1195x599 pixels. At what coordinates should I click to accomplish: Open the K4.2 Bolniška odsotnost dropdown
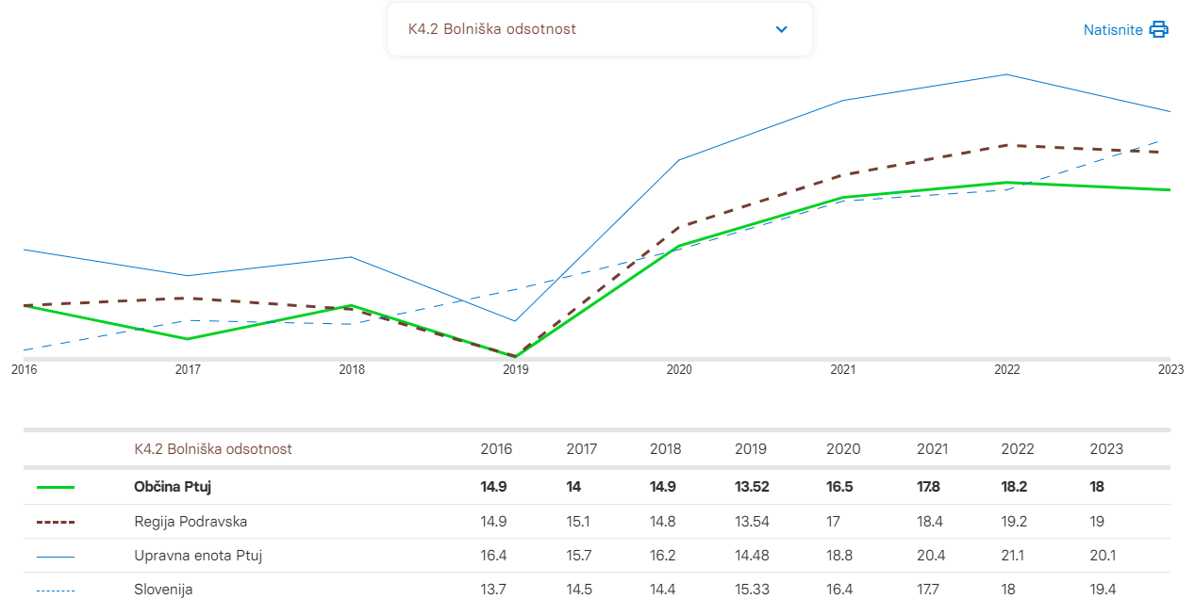[599, 29]
